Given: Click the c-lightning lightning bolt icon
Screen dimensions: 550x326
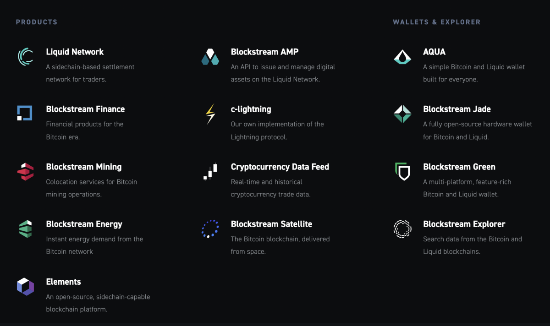Looking at the screenshot, I should click(x=210, y=114).
